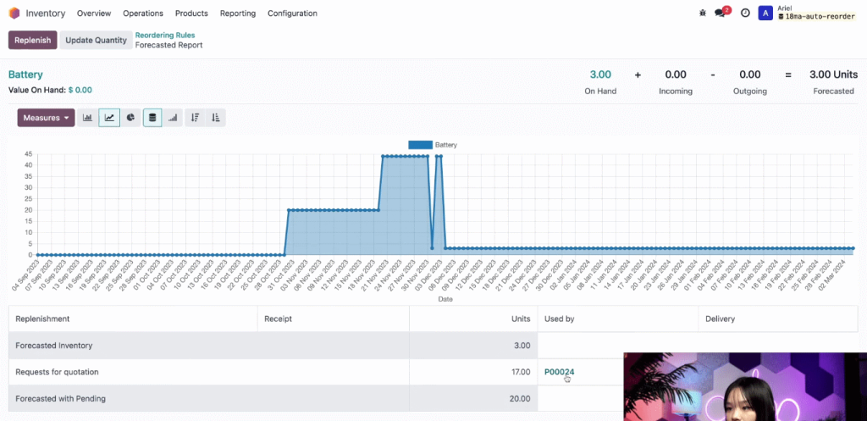
Task: Toggle the stacked chart icon
Action: tap(152, 118)
